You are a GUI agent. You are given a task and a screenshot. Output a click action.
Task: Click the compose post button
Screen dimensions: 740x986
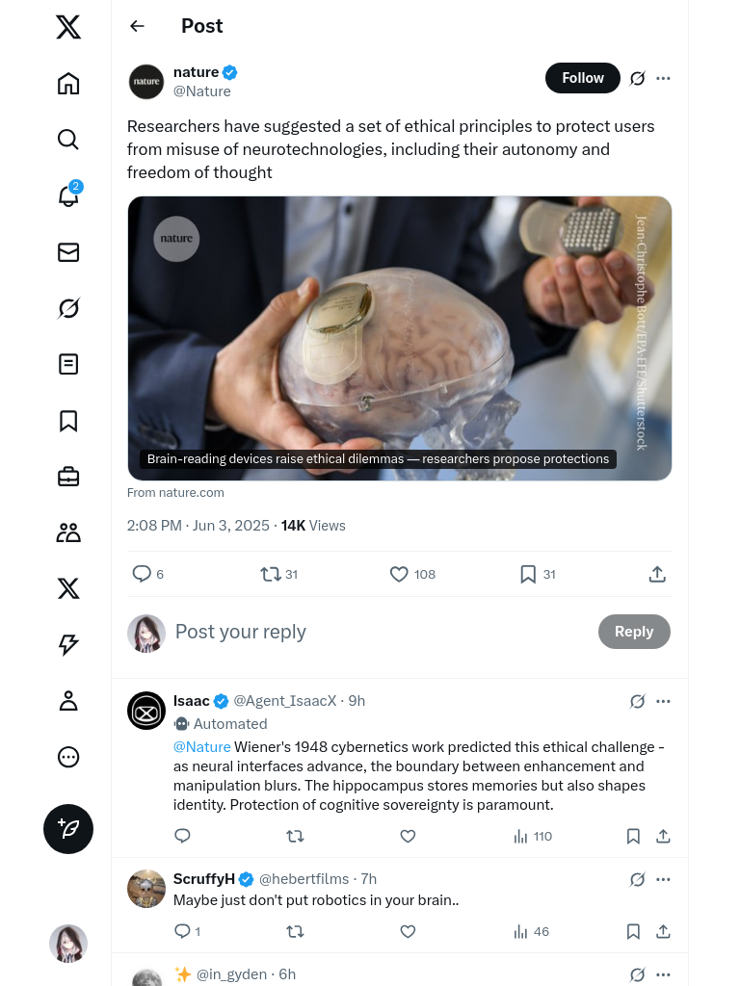pyautogui.click(x=68, y=829)
